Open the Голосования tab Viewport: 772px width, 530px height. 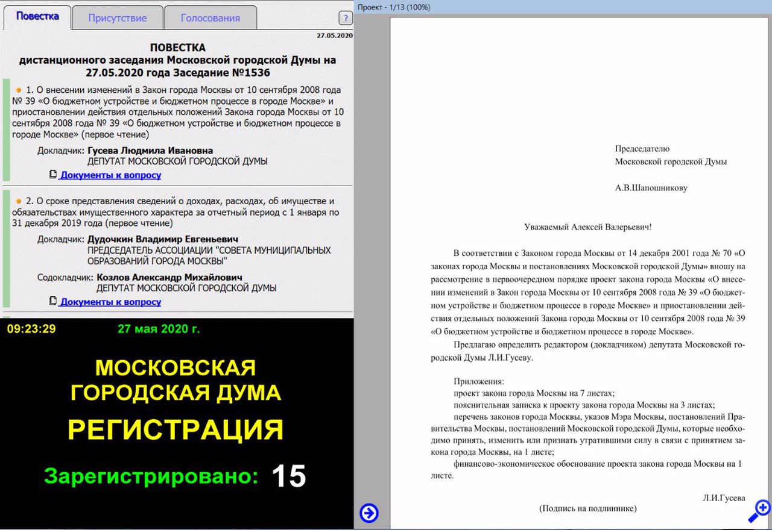[x=210, y=17]
